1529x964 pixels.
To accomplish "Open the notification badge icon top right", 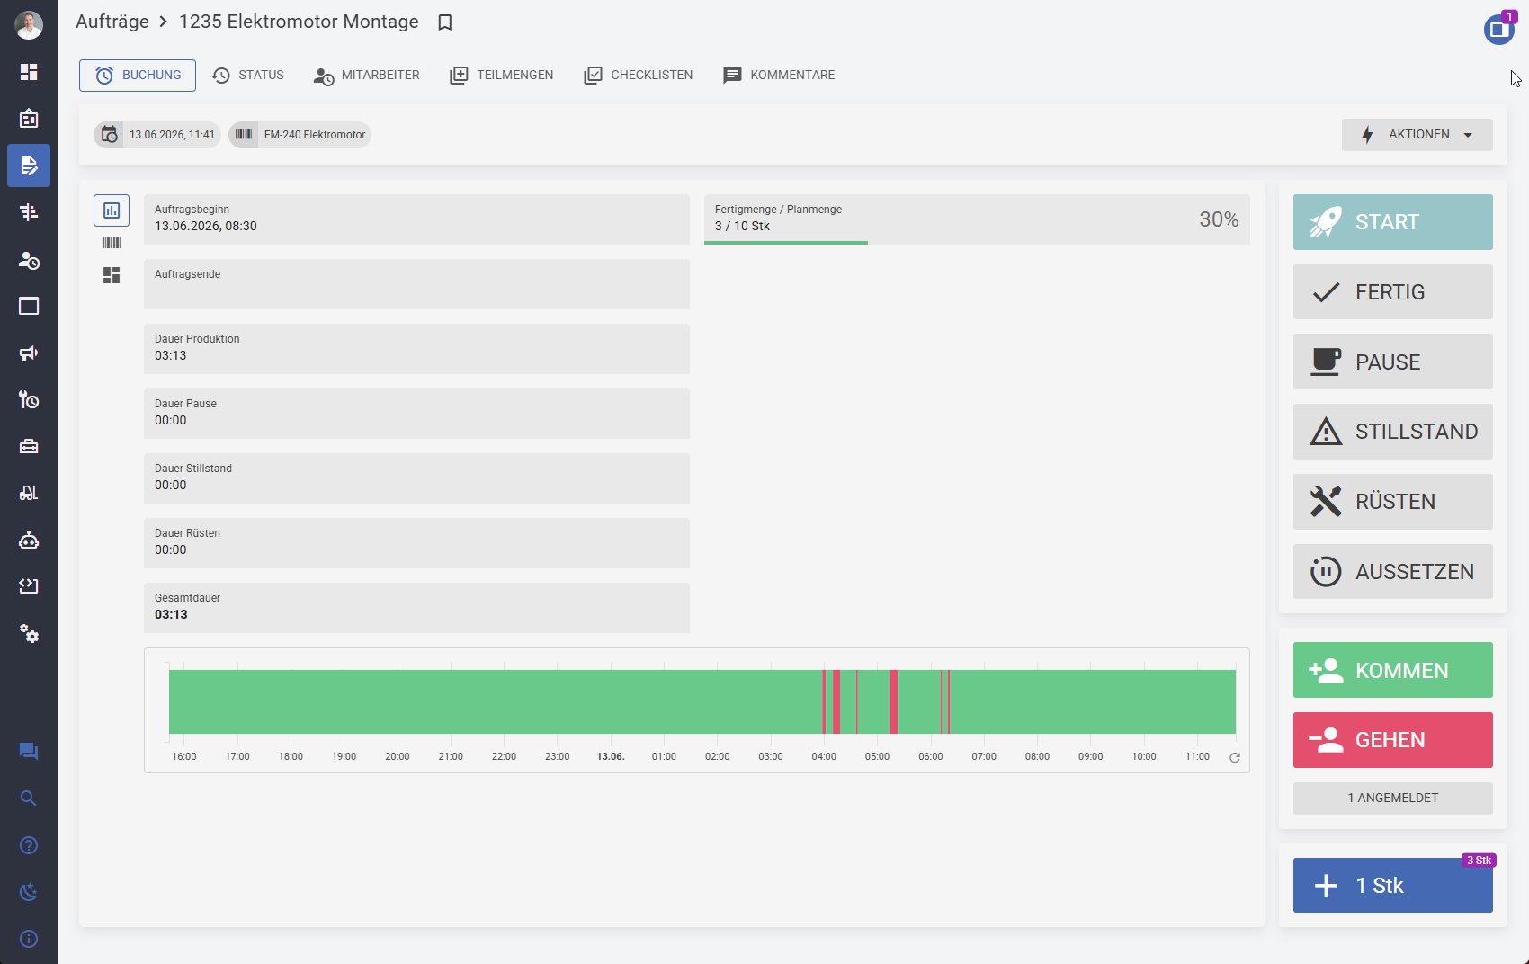I will click(1499, 28).
